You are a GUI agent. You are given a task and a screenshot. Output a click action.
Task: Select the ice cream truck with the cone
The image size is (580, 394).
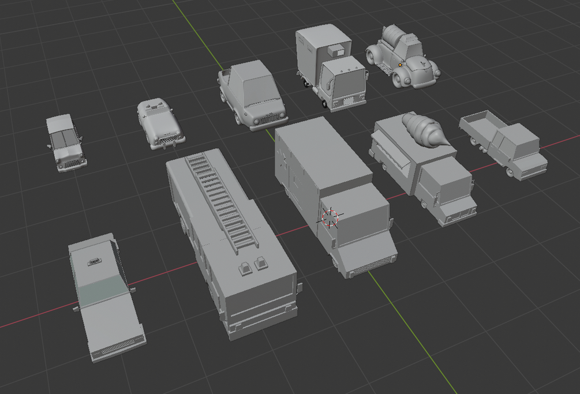423,169
